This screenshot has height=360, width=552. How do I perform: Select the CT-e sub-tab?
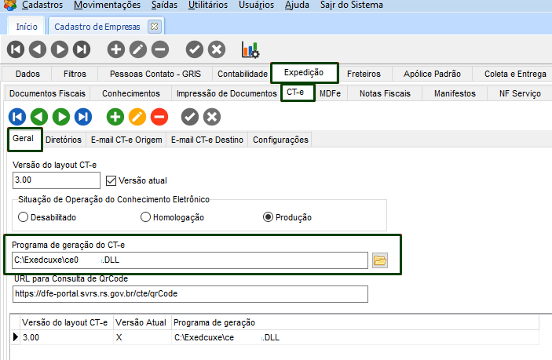coord(296,93)
